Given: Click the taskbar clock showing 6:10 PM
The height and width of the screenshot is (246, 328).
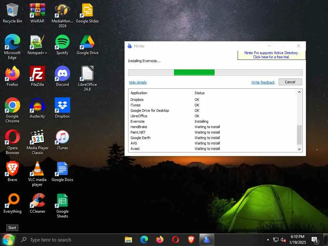Looking at the screenshot, I should coord(298,240).
